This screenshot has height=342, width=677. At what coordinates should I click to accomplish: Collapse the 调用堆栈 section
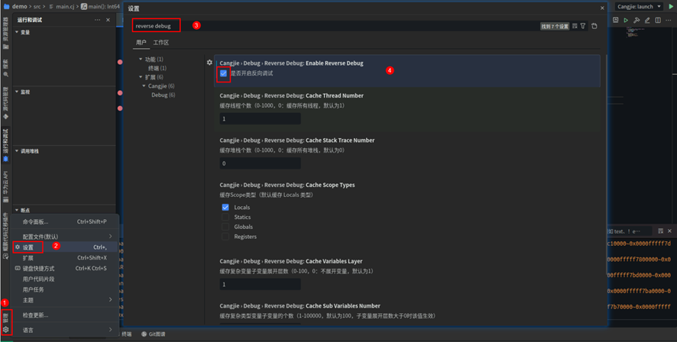17,151
